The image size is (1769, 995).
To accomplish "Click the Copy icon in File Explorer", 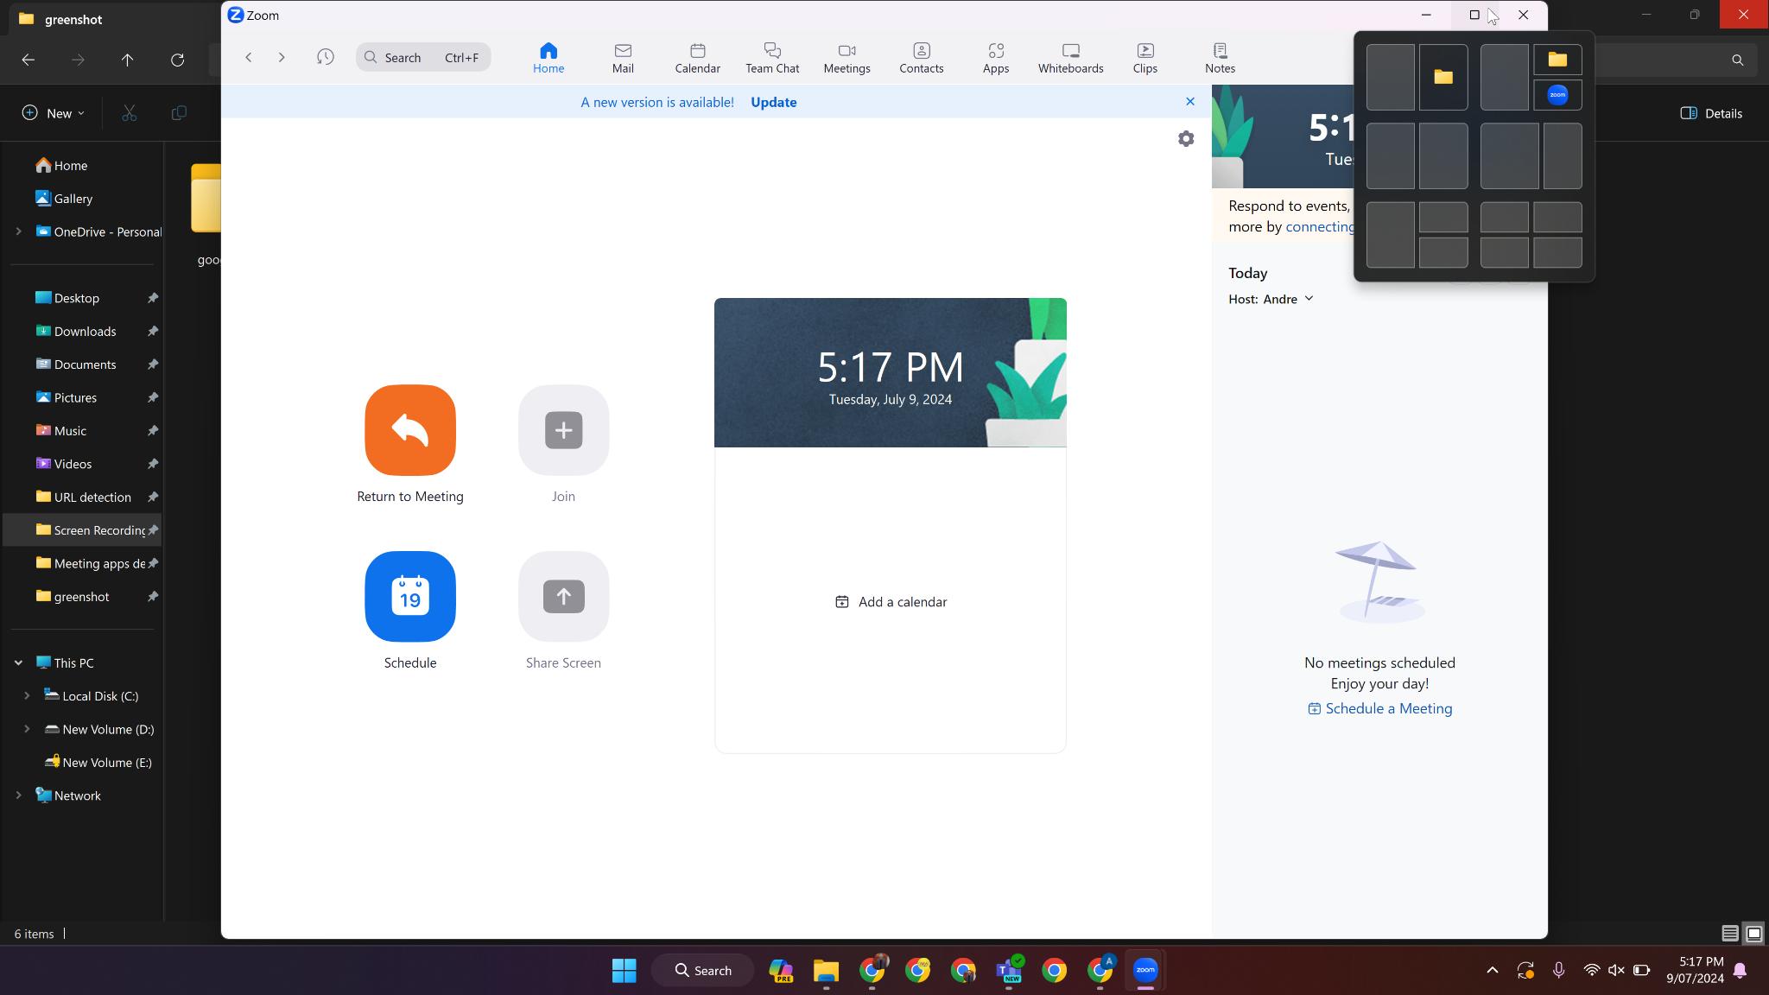I will tap(180, 113).
